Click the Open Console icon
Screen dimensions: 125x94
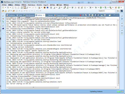click(x=110, y=15)
